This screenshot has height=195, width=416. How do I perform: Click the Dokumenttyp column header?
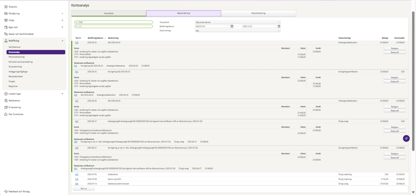[x=345, y=38]
